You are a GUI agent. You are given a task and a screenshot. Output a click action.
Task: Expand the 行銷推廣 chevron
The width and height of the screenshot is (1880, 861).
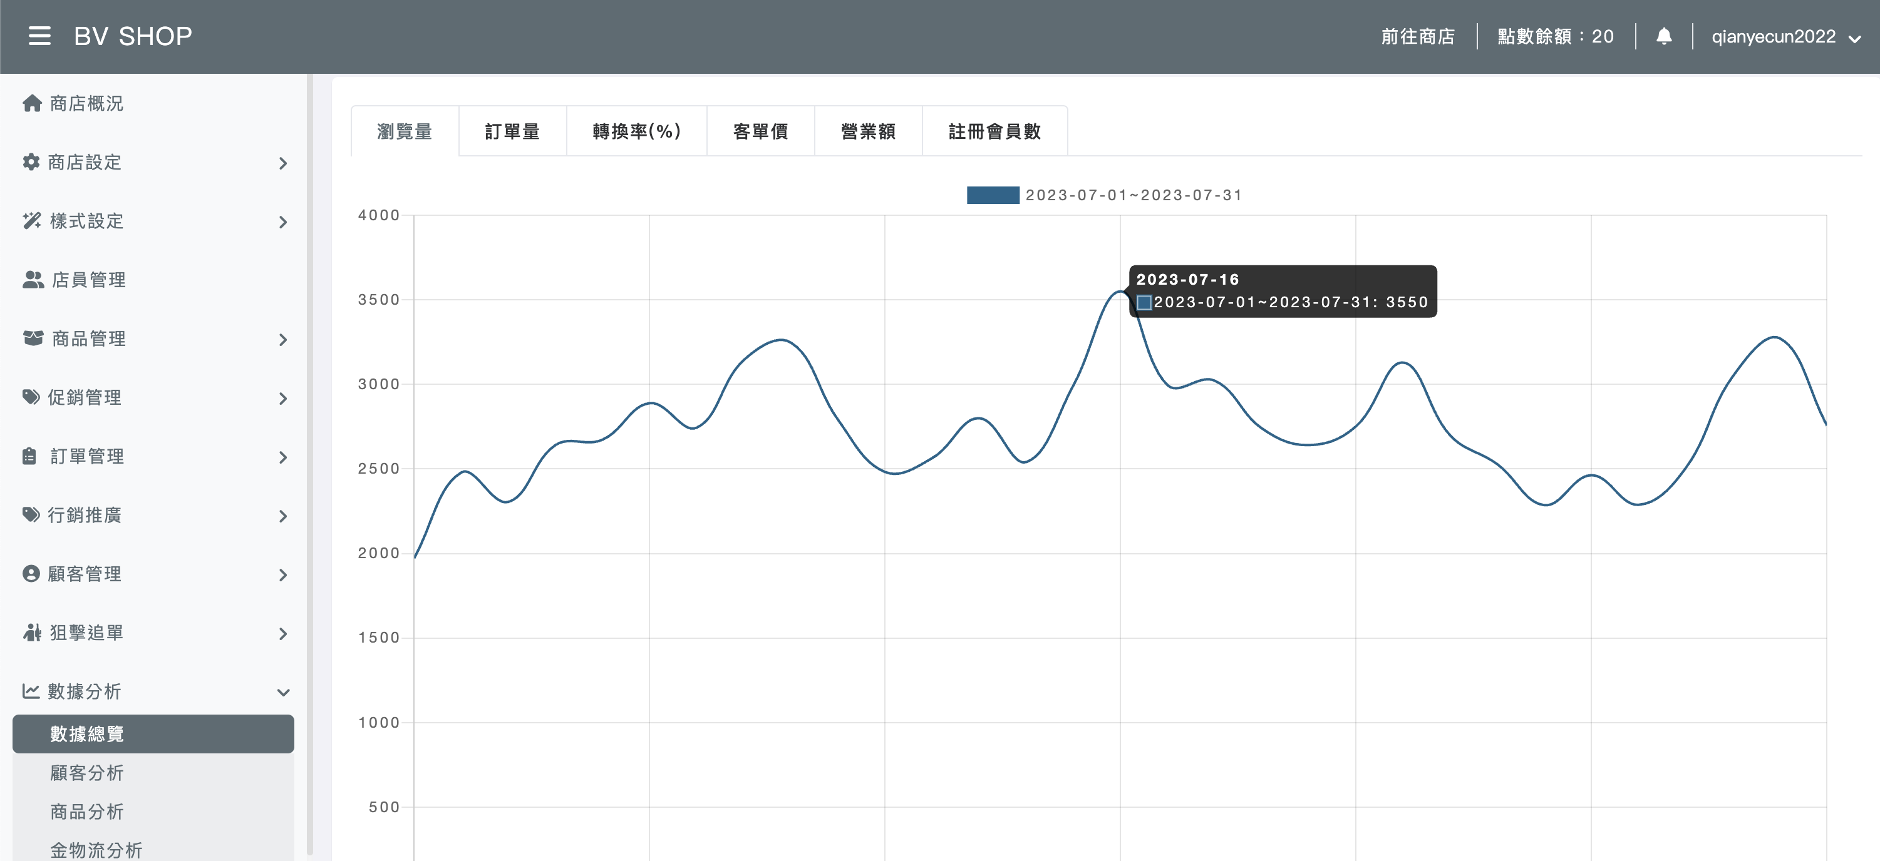pos(283,516)
